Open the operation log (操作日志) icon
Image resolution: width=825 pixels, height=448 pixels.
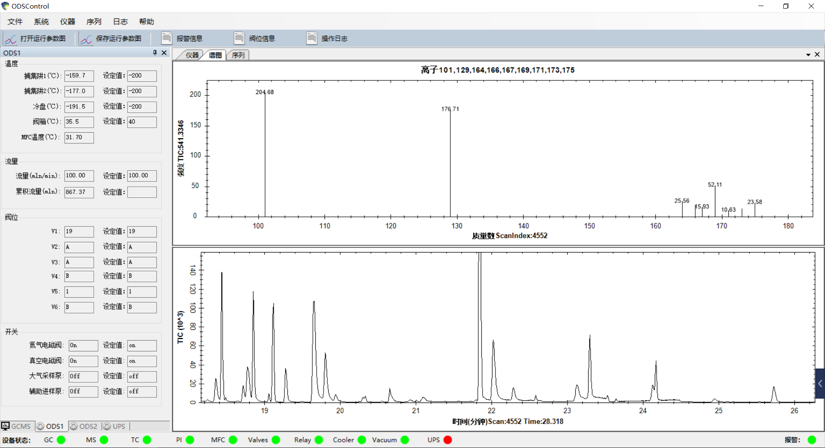point(312,38)
